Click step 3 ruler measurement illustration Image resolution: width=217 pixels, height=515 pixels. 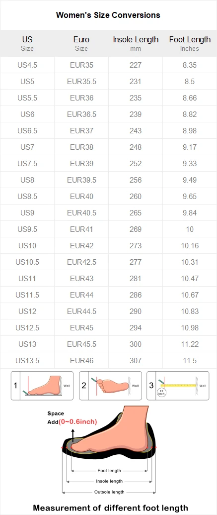(x=178, y=386)
